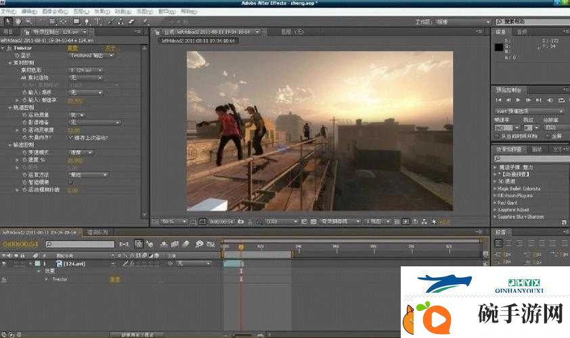This screenshot has height=338, width=570.
Task: Select the Selection arrow tool
Action: point(7,22)
